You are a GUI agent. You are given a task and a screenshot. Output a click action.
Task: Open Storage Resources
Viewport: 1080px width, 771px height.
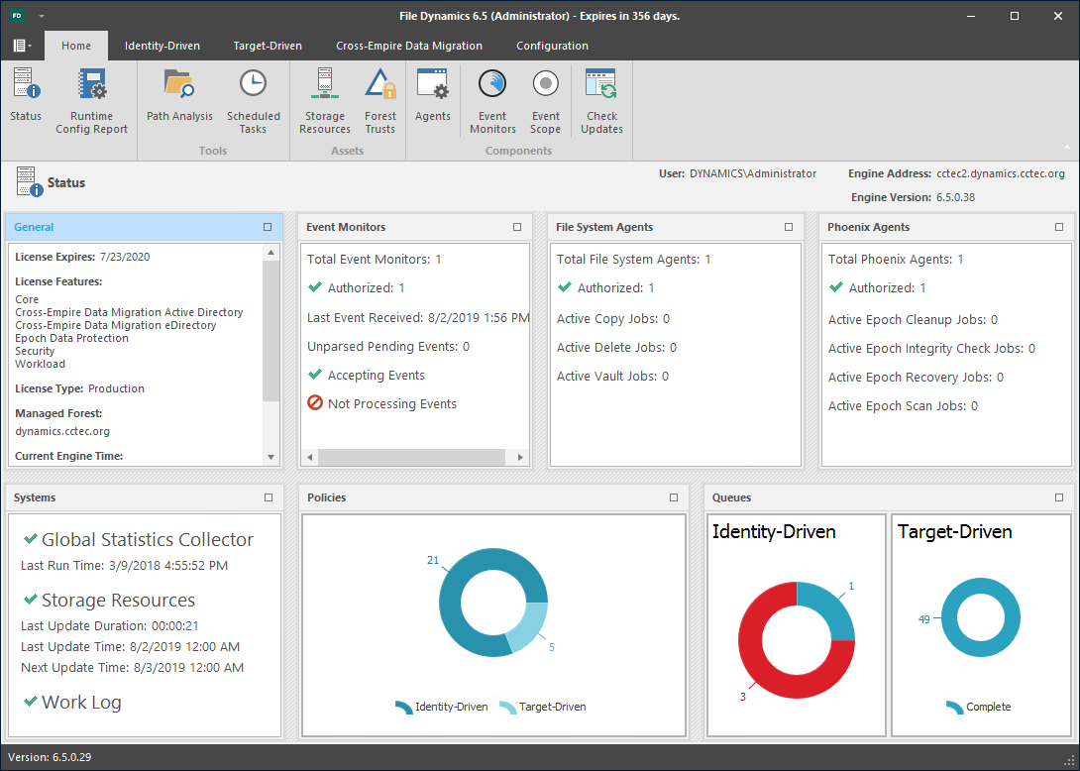325,99
